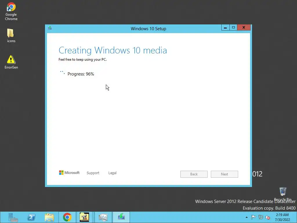Viewport: 297px width, 223px height.
Task: Click the 'Creating Windows 10 media' heading
Action: pyautogui.click(x=113, y=50)
